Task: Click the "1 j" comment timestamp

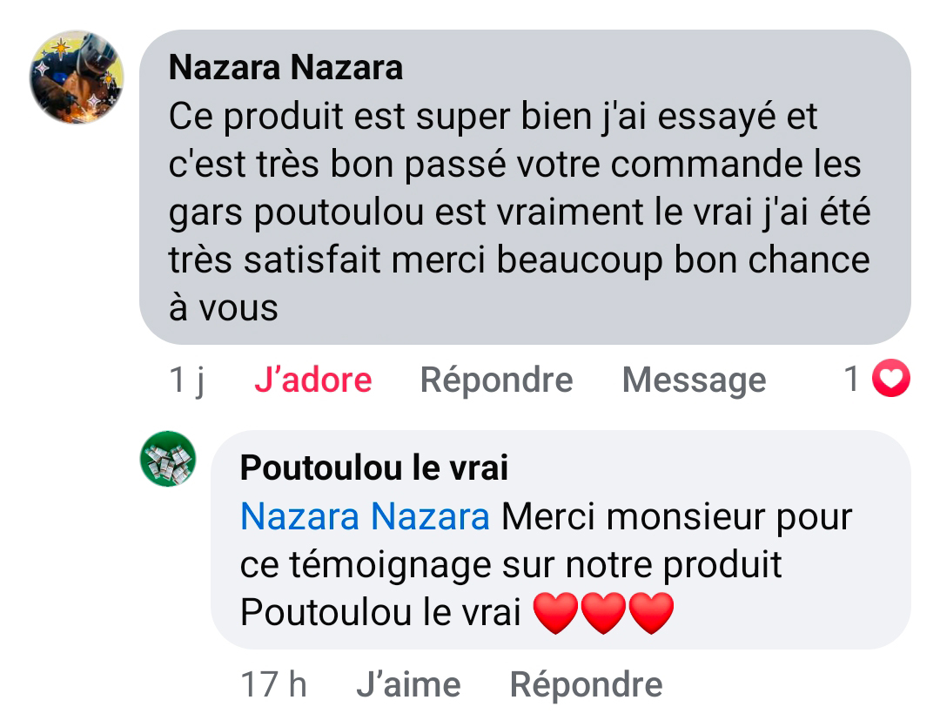Action: [187, 380]
